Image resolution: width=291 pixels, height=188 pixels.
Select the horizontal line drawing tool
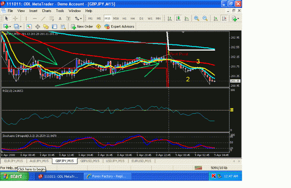pyautogui.click(x=34, y=18)
